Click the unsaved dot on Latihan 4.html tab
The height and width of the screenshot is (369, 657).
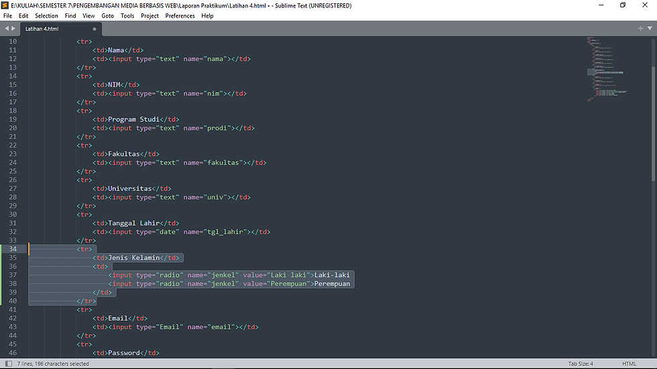click(x=95, y=29)
